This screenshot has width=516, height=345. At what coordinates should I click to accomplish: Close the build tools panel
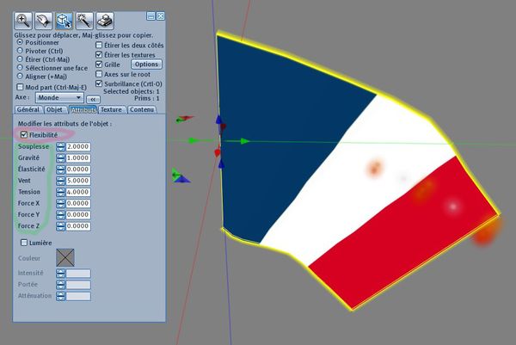pyautogui.click(x=160, y=15)
